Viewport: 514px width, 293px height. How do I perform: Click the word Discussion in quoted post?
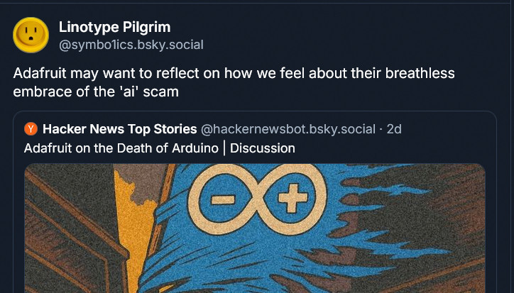pos(263,148)
